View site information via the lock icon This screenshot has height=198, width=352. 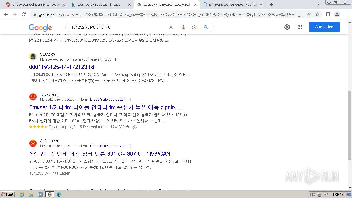(x=34, y=14)
